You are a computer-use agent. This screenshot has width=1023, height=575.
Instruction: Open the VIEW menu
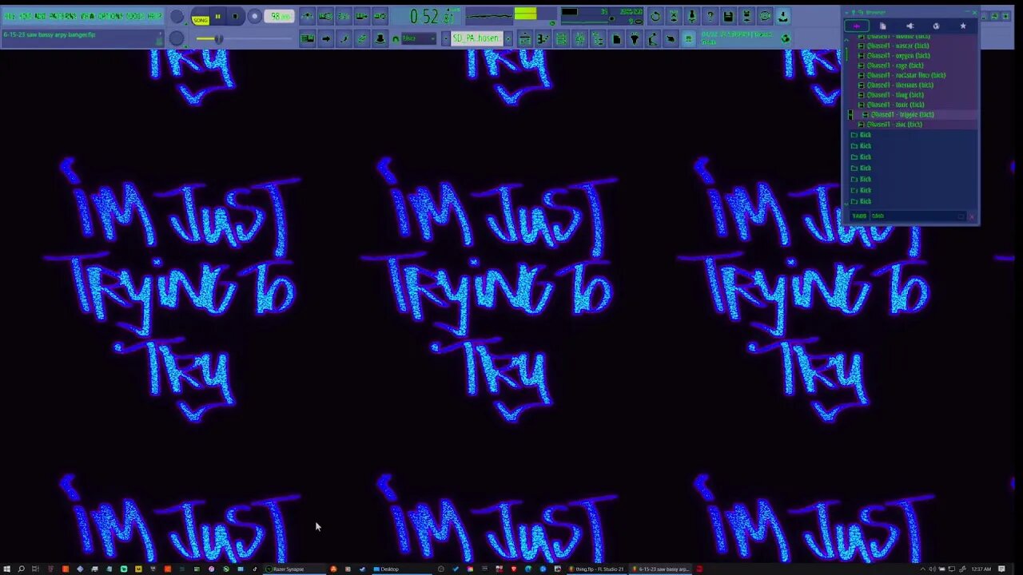87,16
